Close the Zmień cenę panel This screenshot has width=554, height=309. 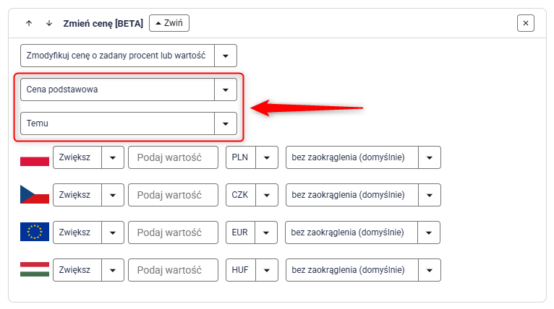click(x=526, y=23)
